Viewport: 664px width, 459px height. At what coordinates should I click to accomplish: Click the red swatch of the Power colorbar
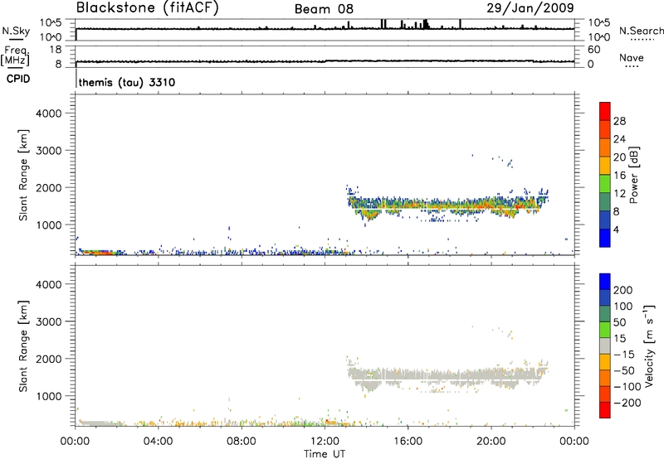[x=605, y=112]
